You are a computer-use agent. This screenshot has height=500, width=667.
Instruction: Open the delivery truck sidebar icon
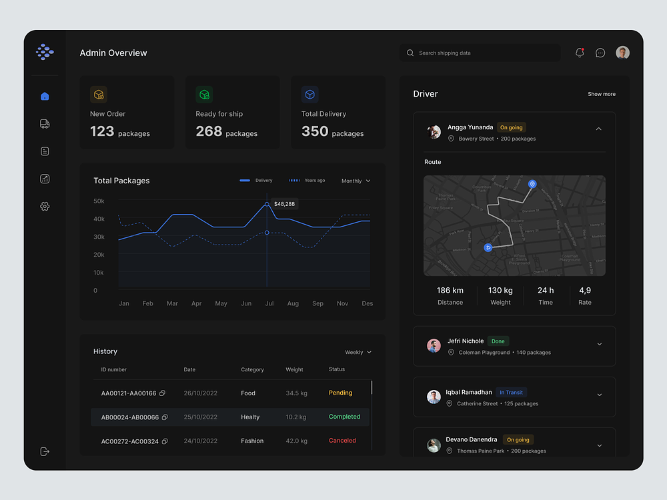45,124
